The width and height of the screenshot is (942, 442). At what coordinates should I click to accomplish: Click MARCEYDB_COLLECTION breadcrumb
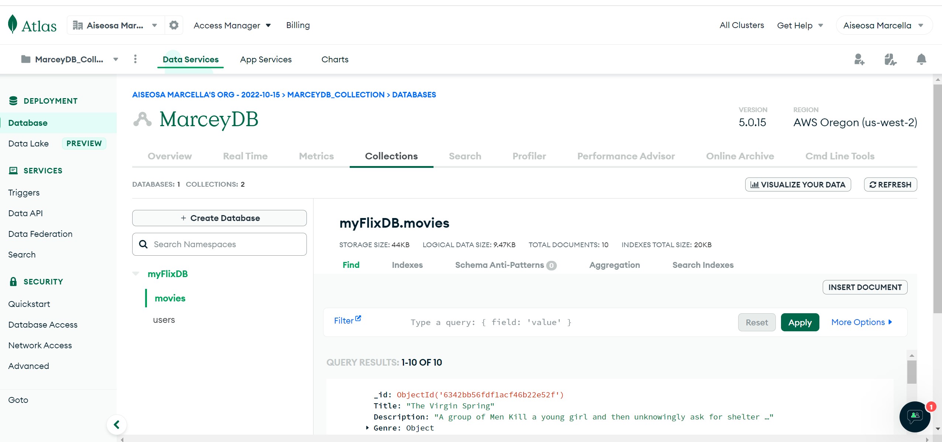[x=336, y=94]
